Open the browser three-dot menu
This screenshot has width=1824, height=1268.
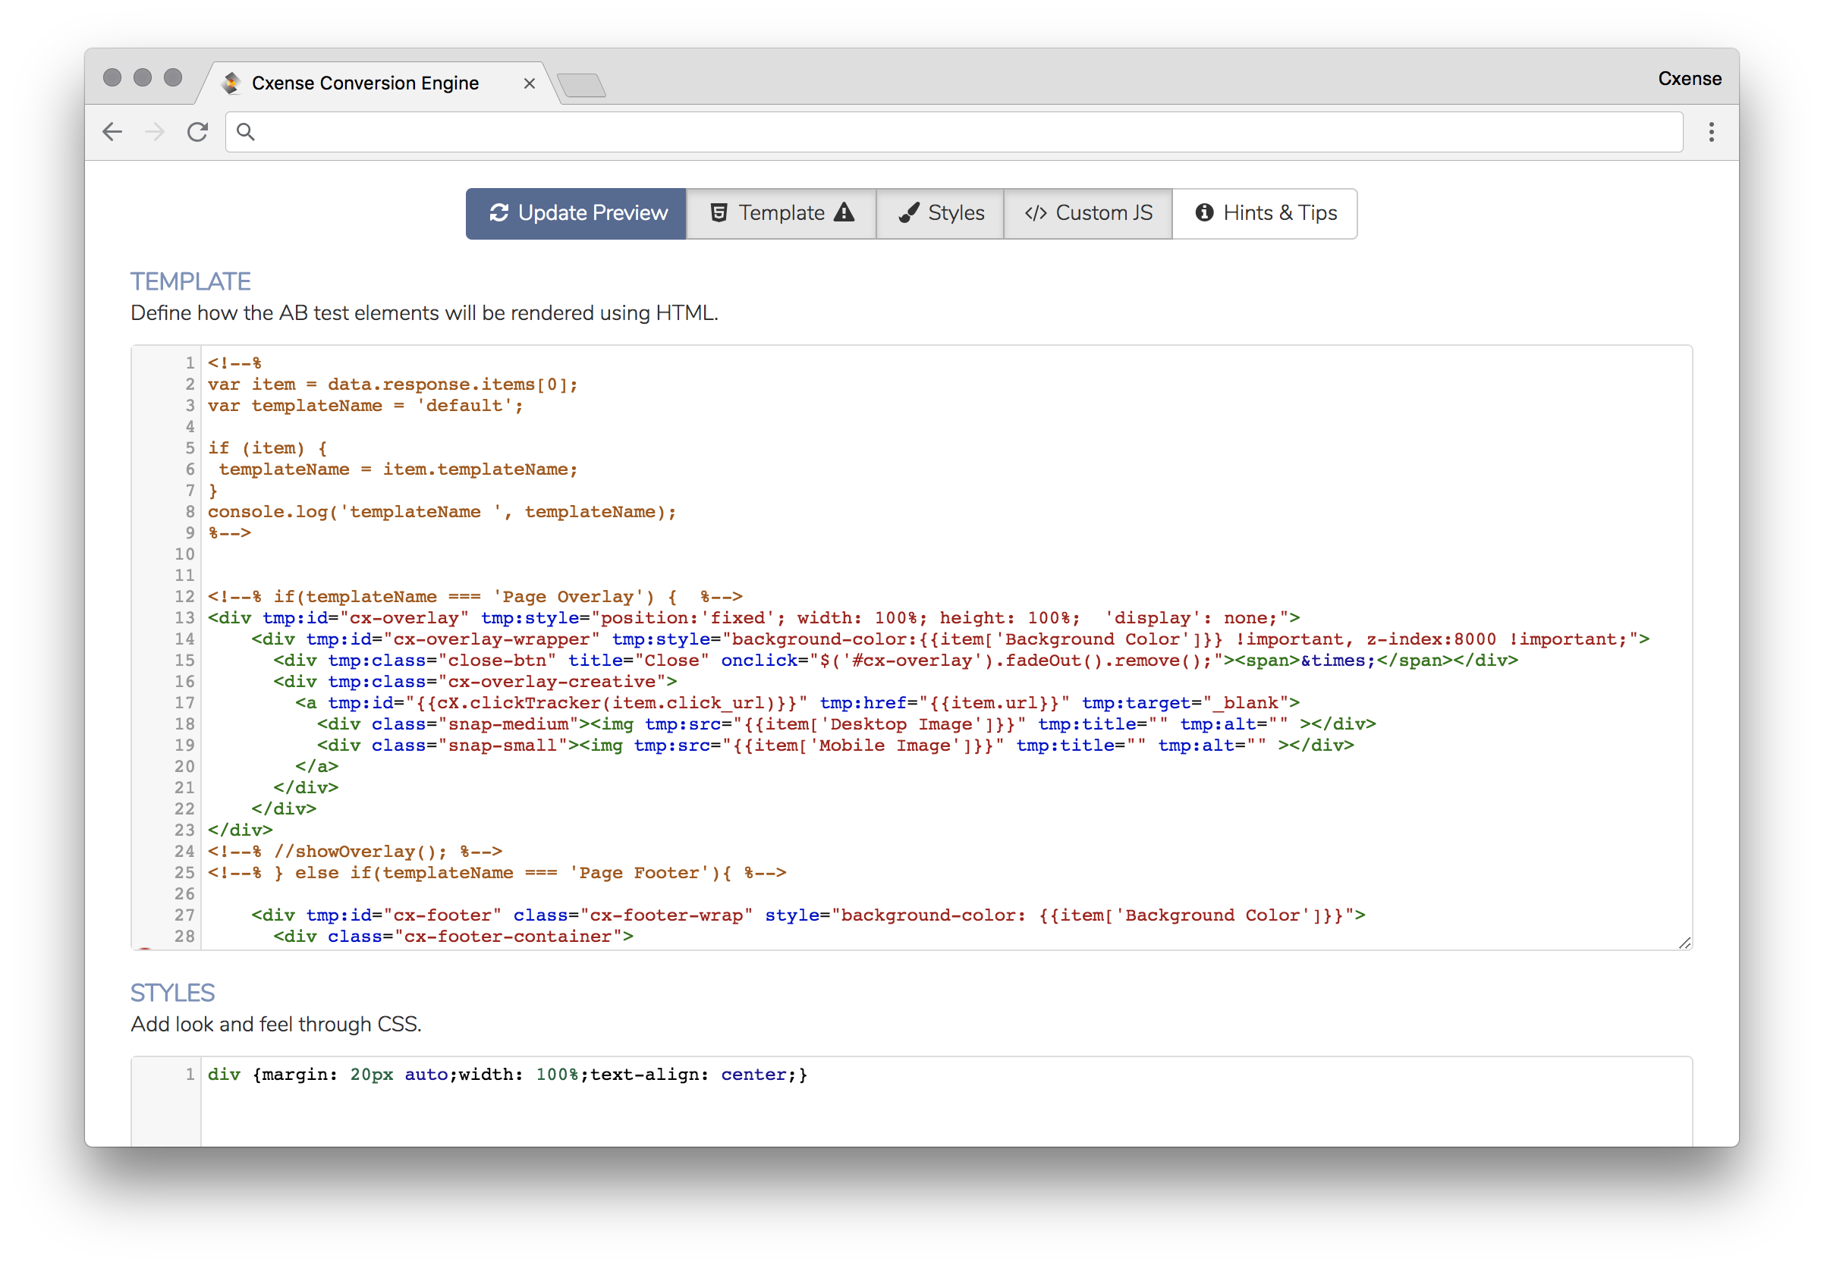[x=1711, y=132]
